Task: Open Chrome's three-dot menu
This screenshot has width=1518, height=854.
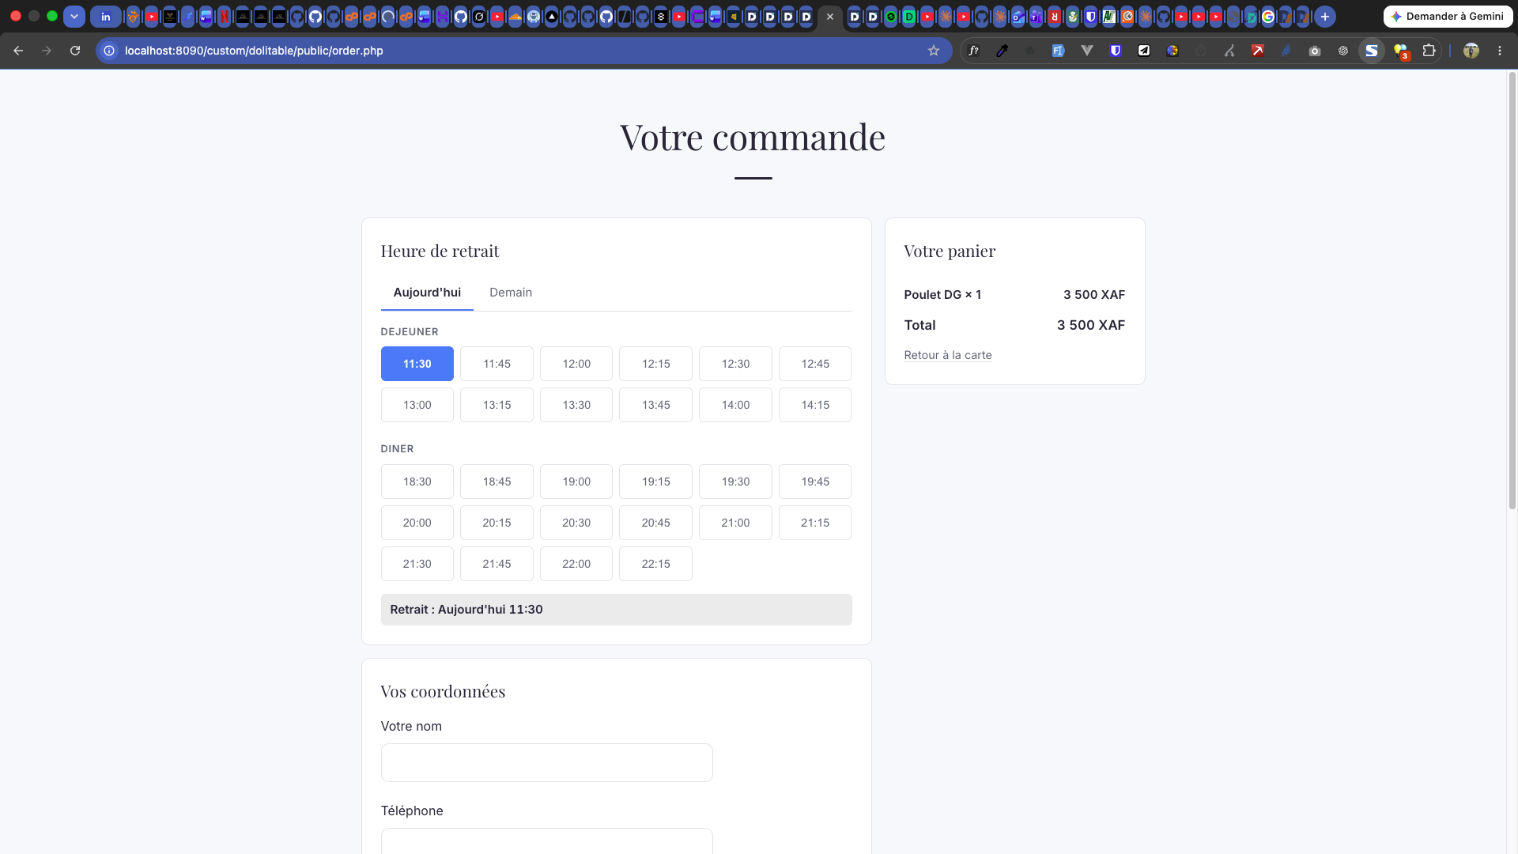Action: point(1500,51)
